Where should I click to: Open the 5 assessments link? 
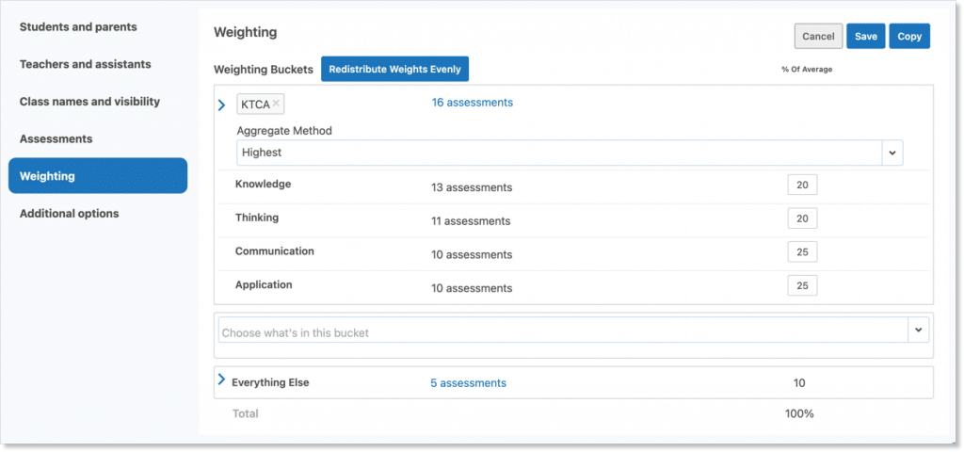coord(468,383)
